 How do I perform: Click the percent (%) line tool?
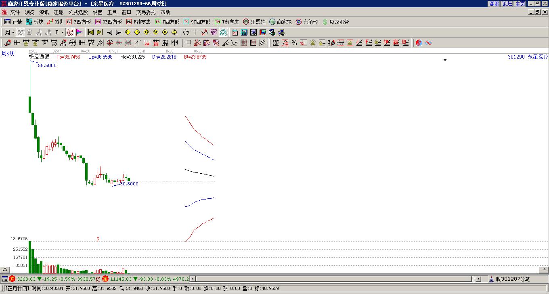coord(294,43)
